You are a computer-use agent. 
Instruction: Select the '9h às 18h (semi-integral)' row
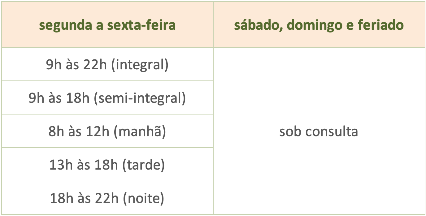107,98
